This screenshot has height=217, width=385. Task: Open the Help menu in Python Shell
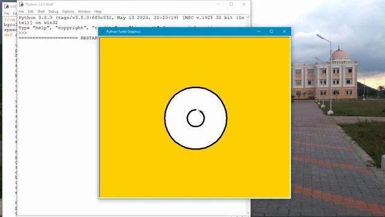click(97, 11)
